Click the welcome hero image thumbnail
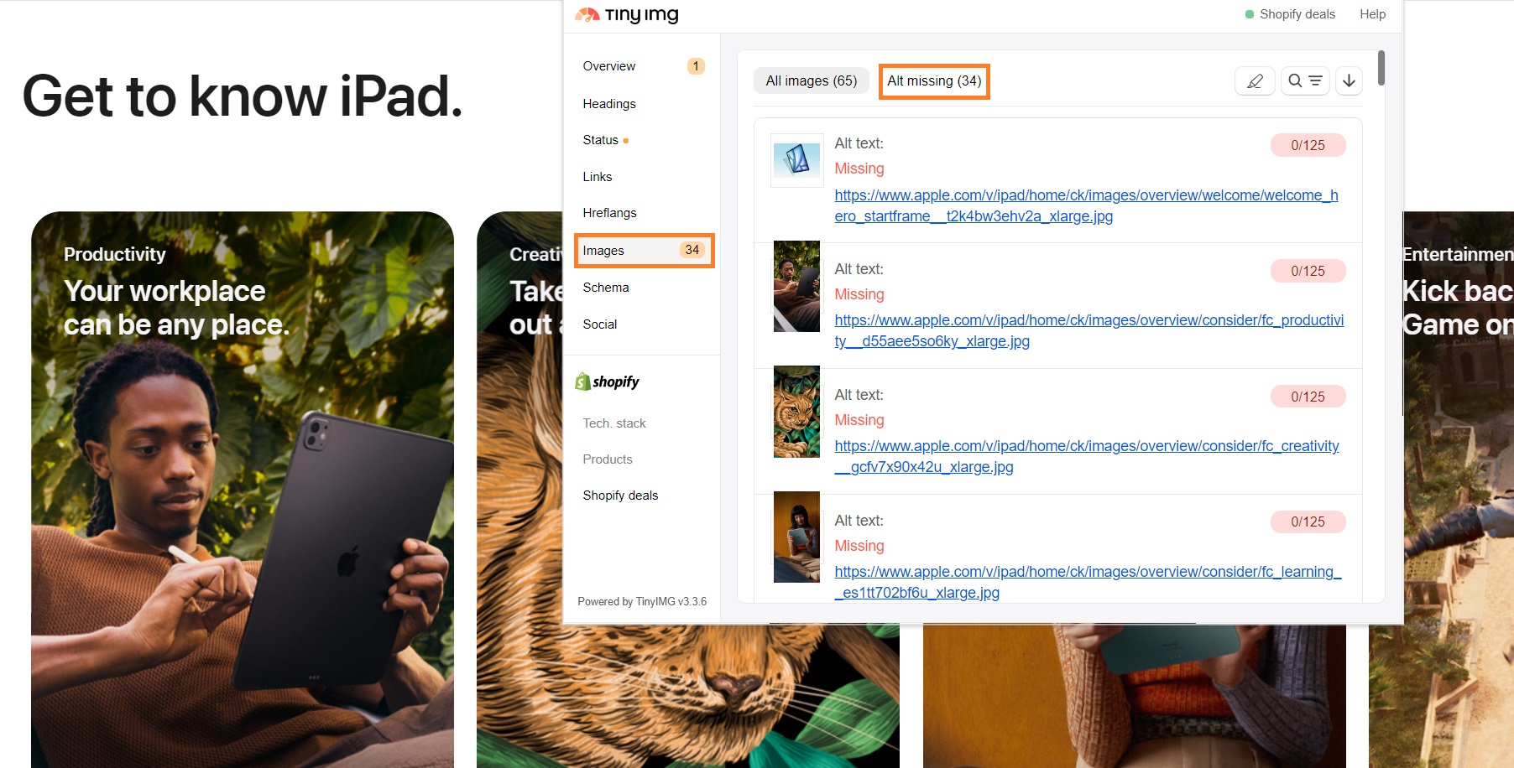 click(x=796, y=160)
